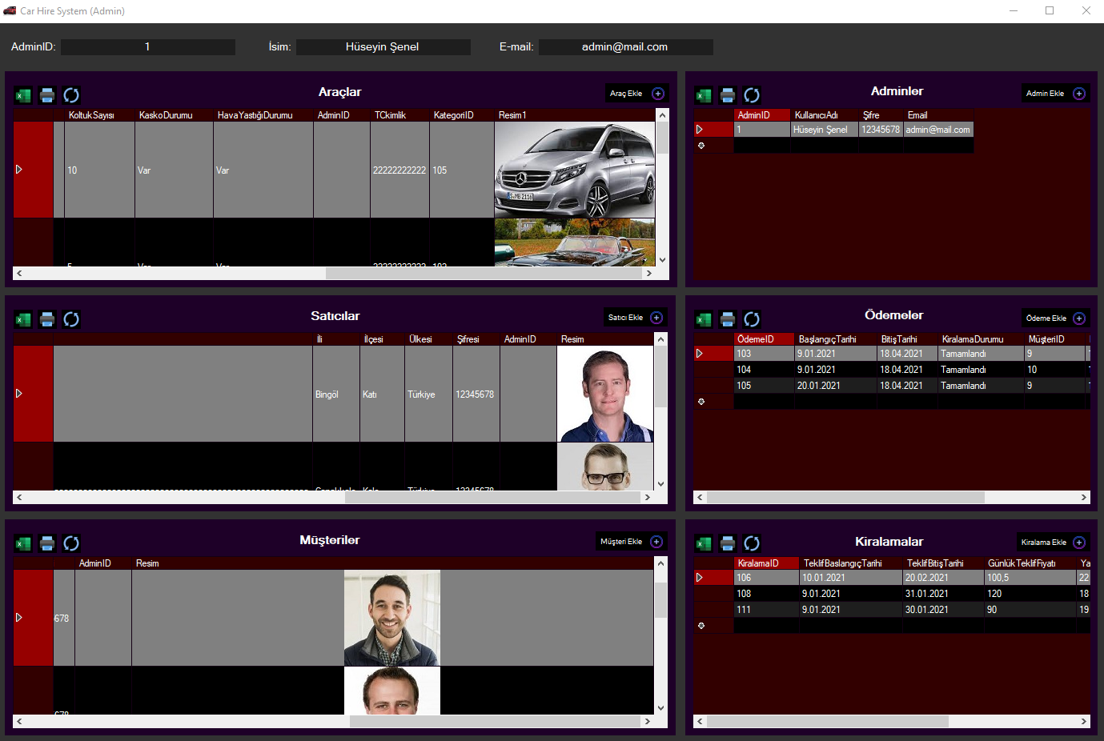Add a customer with Müşteri Ekle
The image size is (1104, 741).
632,542
